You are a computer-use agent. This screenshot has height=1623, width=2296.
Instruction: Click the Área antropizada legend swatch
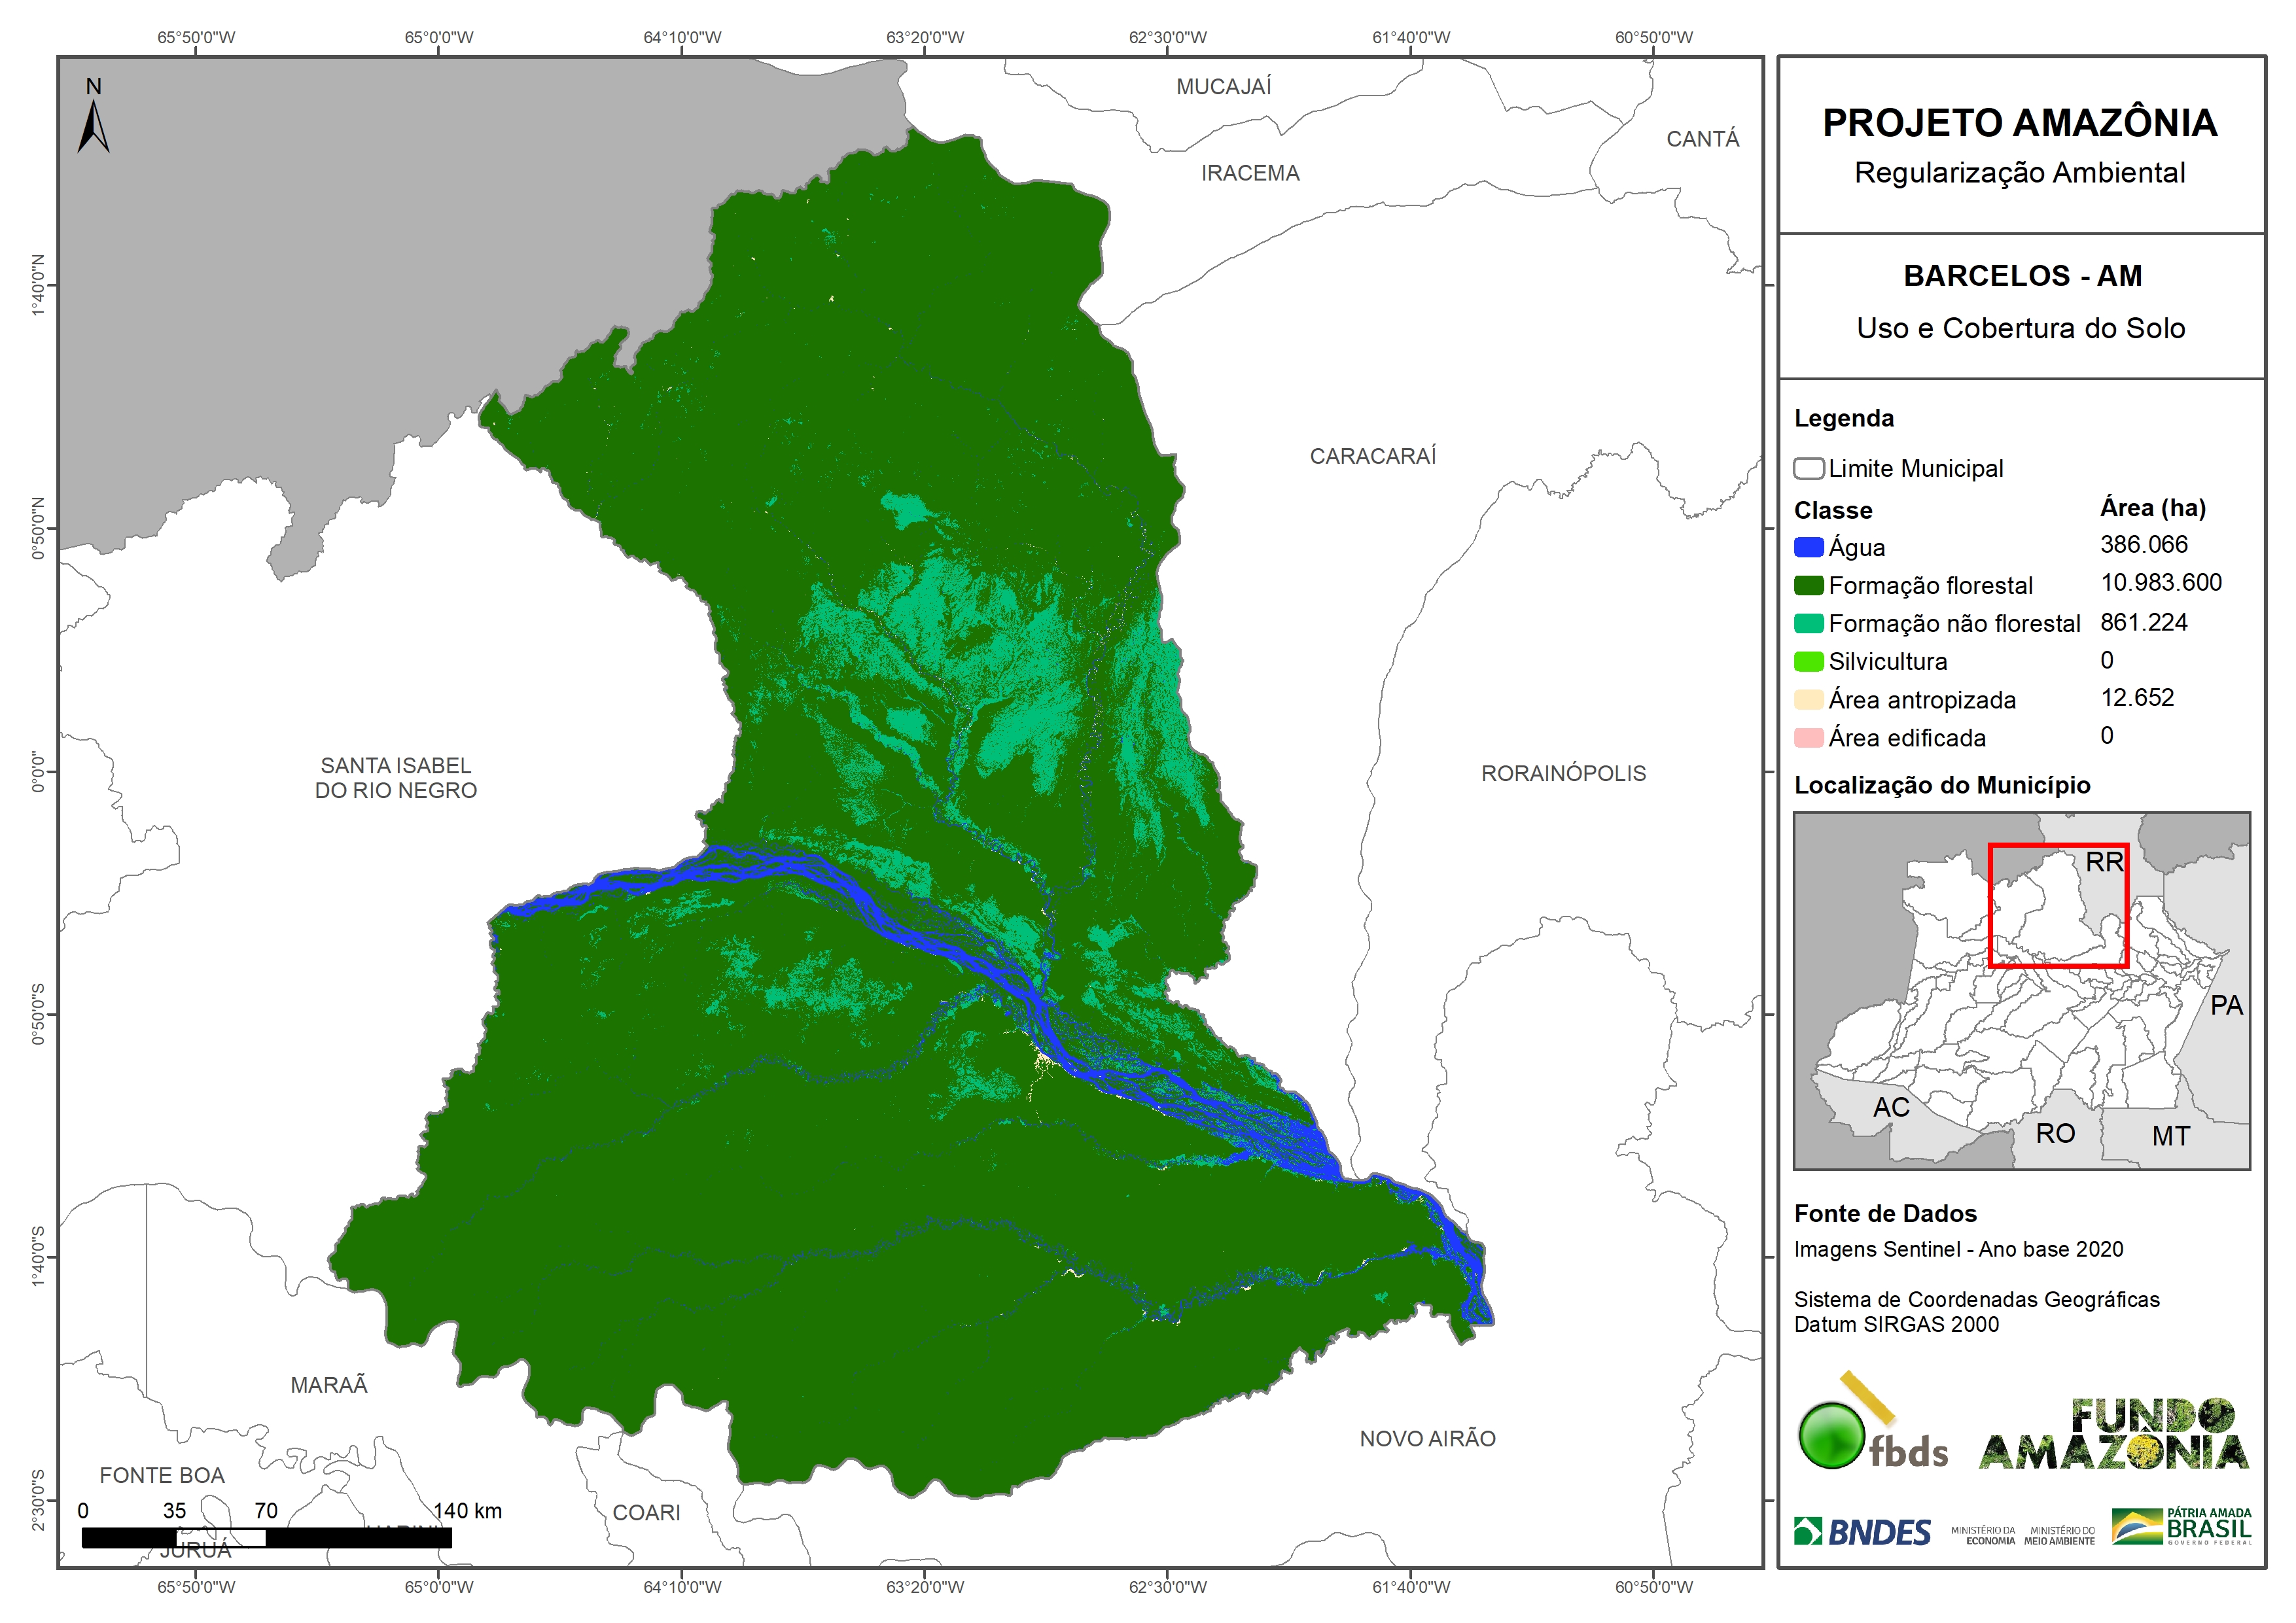pyautogui.click(x=1808, y=699)
